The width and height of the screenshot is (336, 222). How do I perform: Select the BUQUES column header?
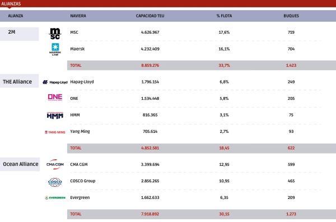pos(291,16)
